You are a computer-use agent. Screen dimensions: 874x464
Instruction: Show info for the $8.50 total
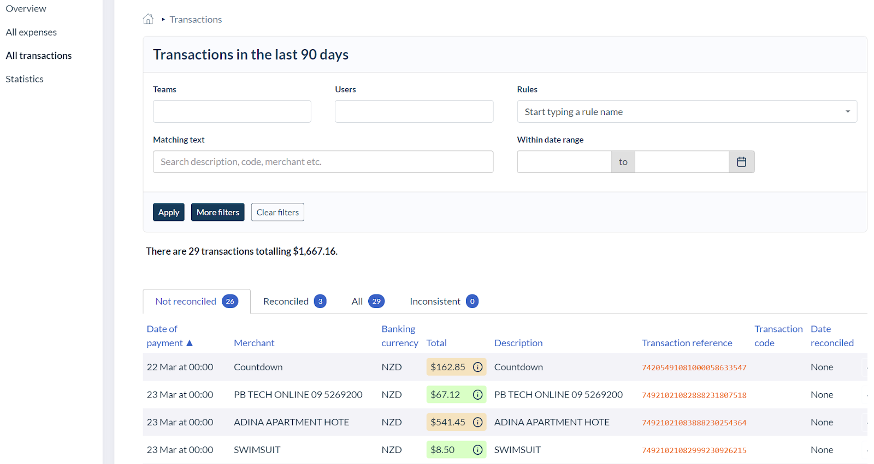click(477, 450)
